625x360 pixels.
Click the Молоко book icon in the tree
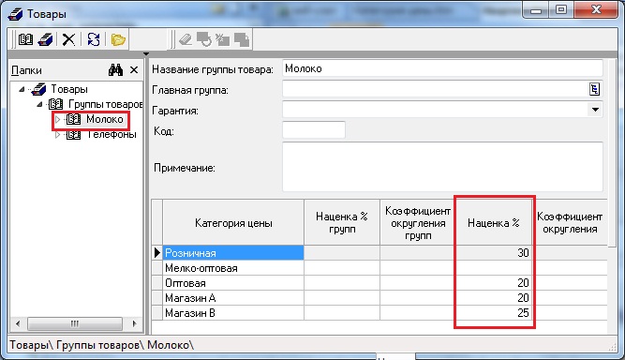73,119
